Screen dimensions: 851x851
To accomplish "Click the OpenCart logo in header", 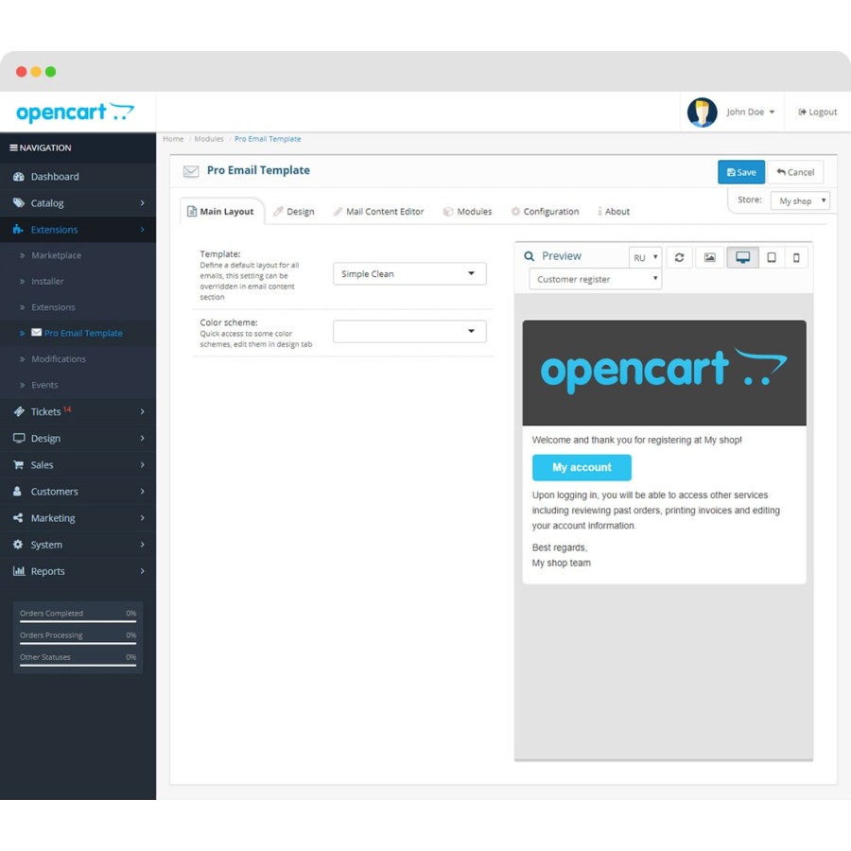I will click(x=75, y=113).
